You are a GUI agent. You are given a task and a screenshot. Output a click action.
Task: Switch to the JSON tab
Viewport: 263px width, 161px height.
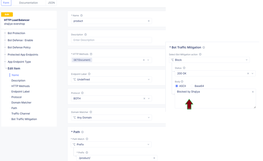pyautogui.click(x=51, y=3)
